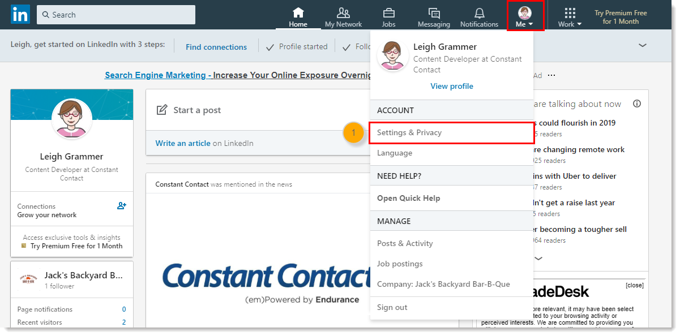
Task: Select Posts & Activity menu item
Action: pos(451,243)
